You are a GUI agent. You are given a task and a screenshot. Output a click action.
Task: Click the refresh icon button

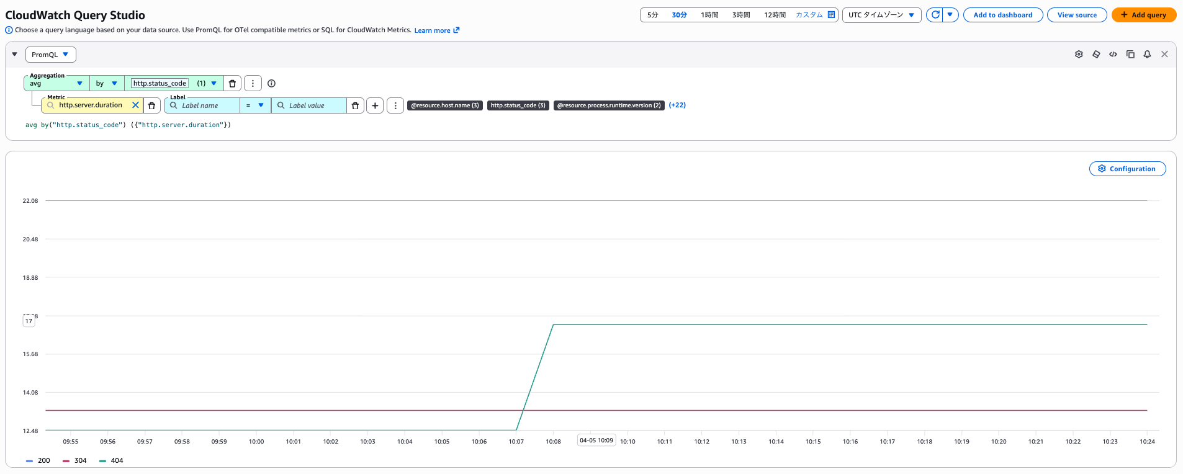(935, 15)
